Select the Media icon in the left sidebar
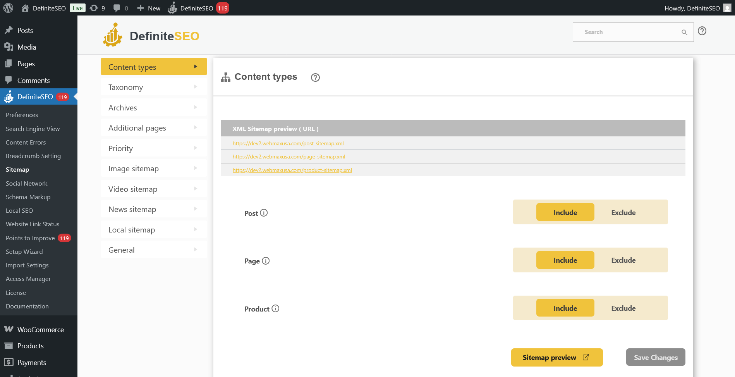The image size is (735, 377). 9,47
